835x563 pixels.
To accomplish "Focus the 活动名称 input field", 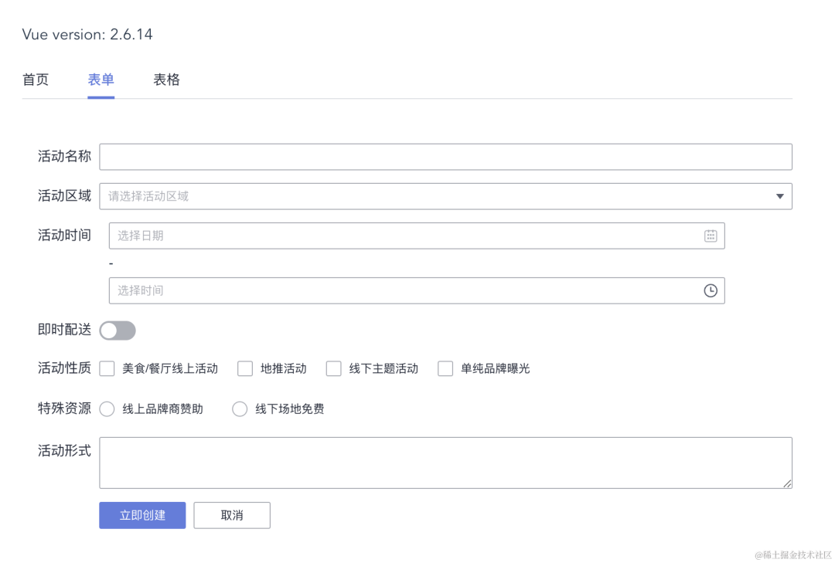I will (x=446, y=157).
